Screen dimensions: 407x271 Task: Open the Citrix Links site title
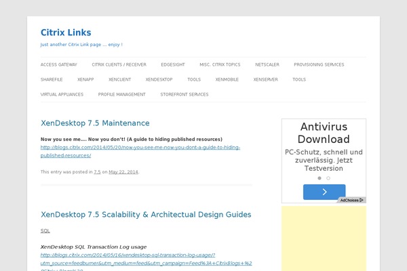coord(66,33)
